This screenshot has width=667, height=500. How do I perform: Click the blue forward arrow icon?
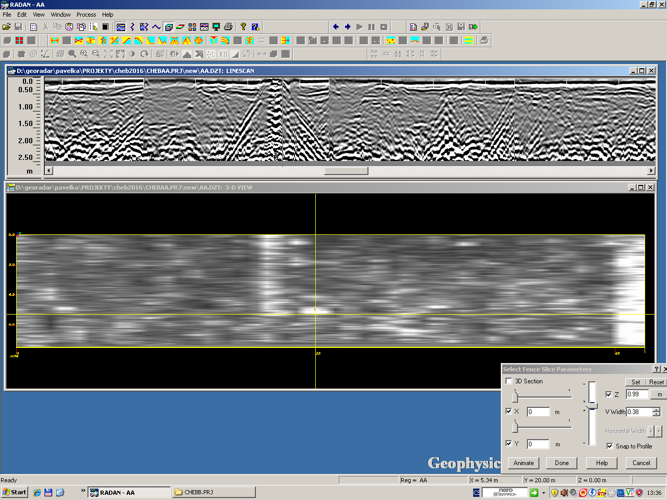point(348,27)
